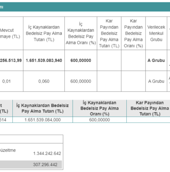
Task: Click 600,00000 in the summary table
Action: (100, 120)
